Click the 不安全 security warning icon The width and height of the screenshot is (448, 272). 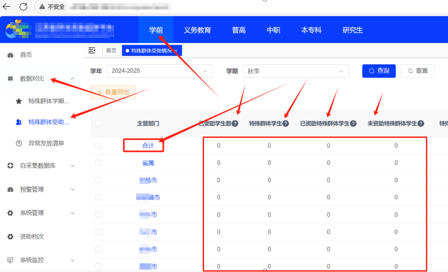(42, 7)
